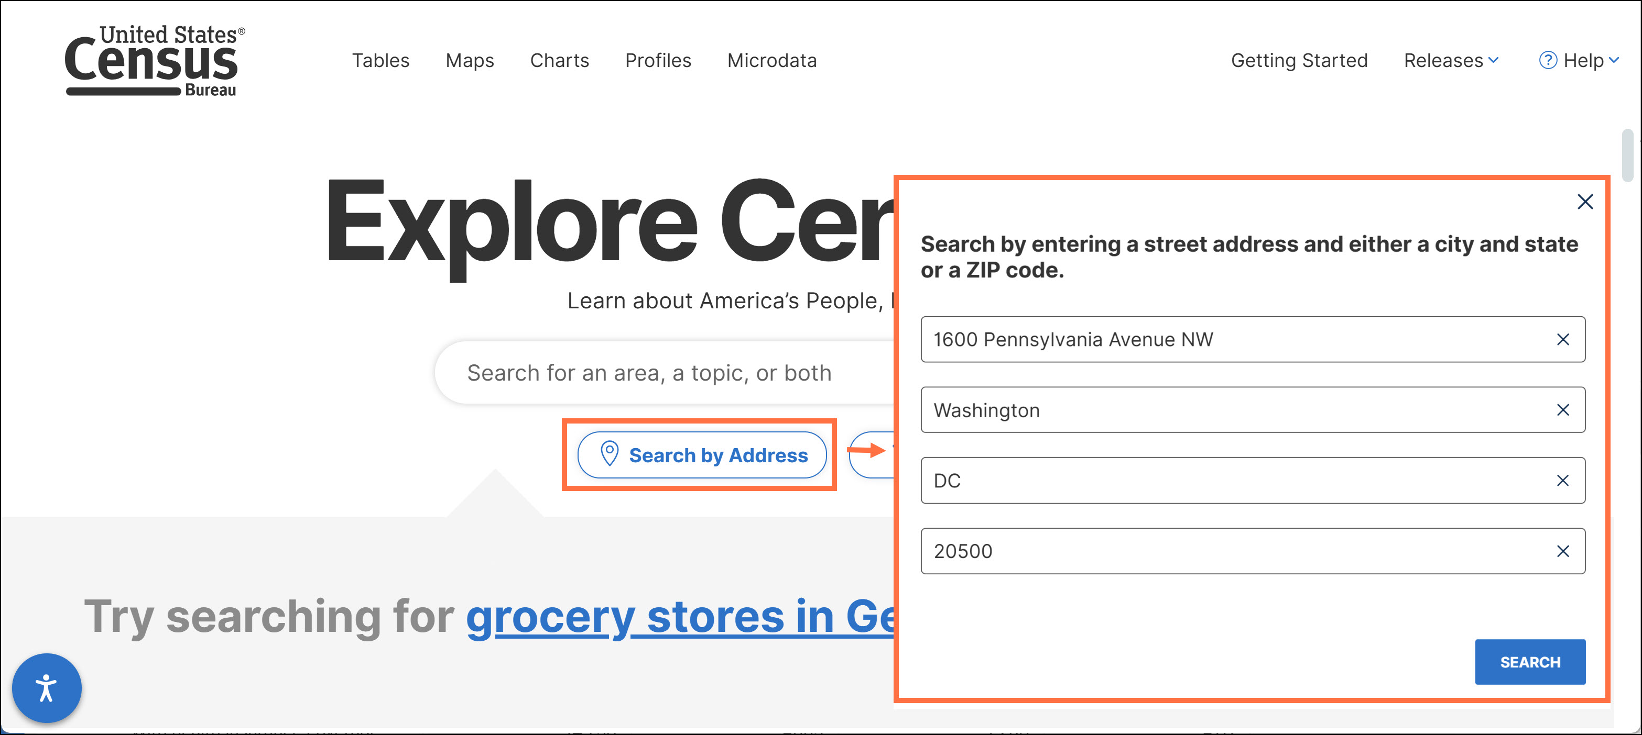Click the location pin icon
Screen dimensions: 1642x735
pyautogui.click(x=610, y=454)
